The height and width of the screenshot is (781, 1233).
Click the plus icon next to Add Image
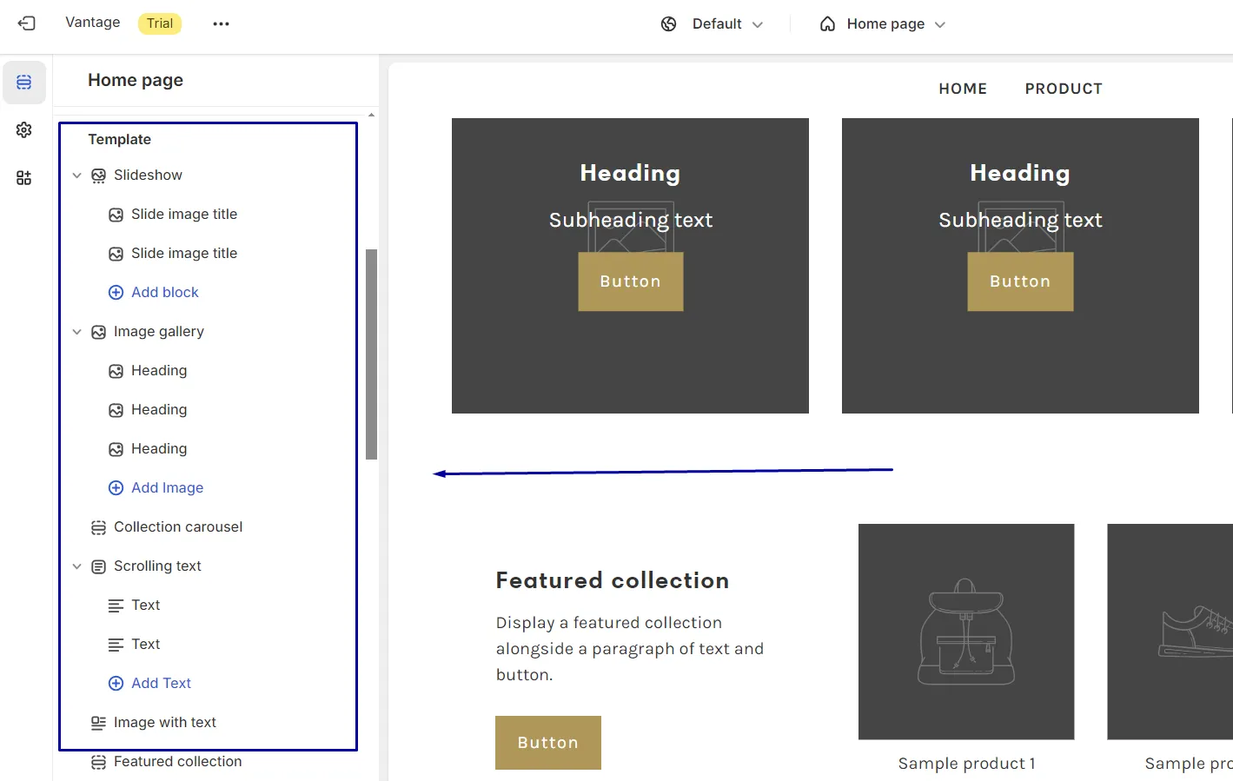click(x=116, y=488)
